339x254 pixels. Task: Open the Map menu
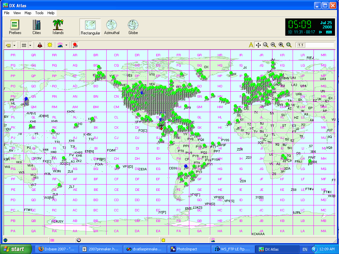click(x=28, y=13)
